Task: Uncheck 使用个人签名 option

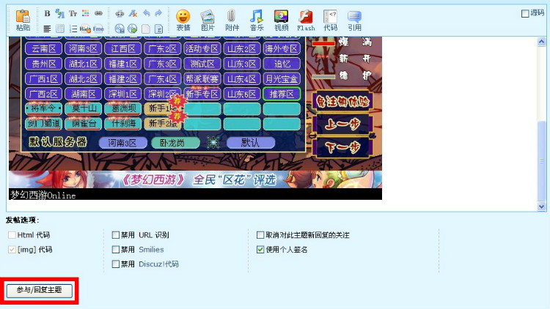Action: (260, 250)
